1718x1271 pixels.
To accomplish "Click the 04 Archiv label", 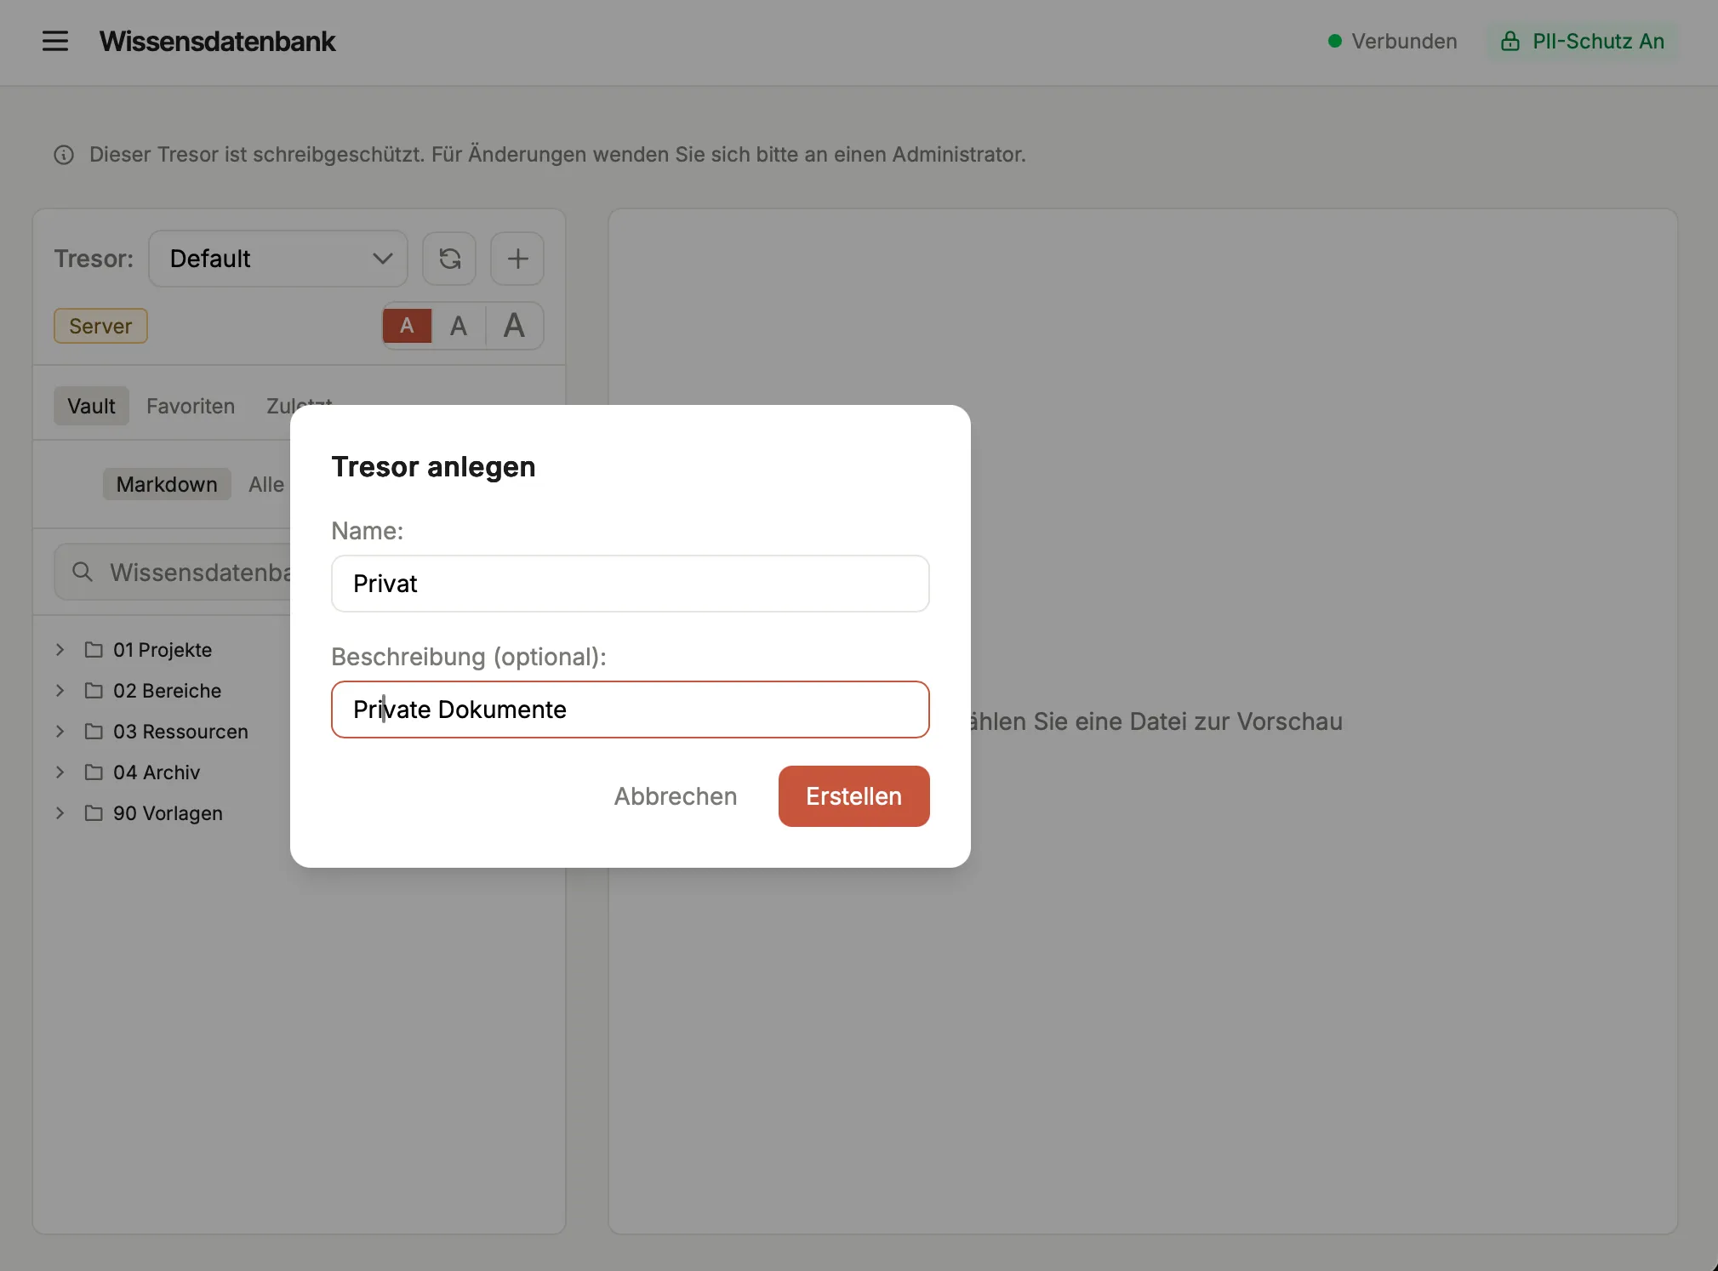I will [x=157, y=772].
